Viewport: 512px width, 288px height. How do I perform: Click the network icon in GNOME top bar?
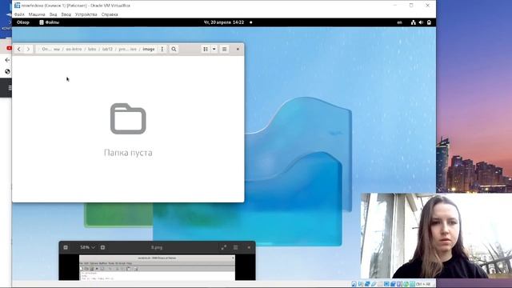[x=414, y=22]
